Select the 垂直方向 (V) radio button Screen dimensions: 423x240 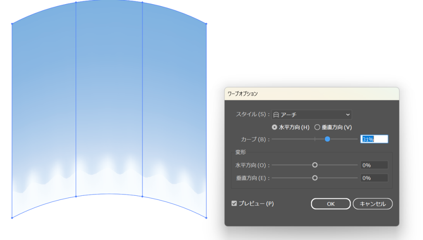point(318,127)
